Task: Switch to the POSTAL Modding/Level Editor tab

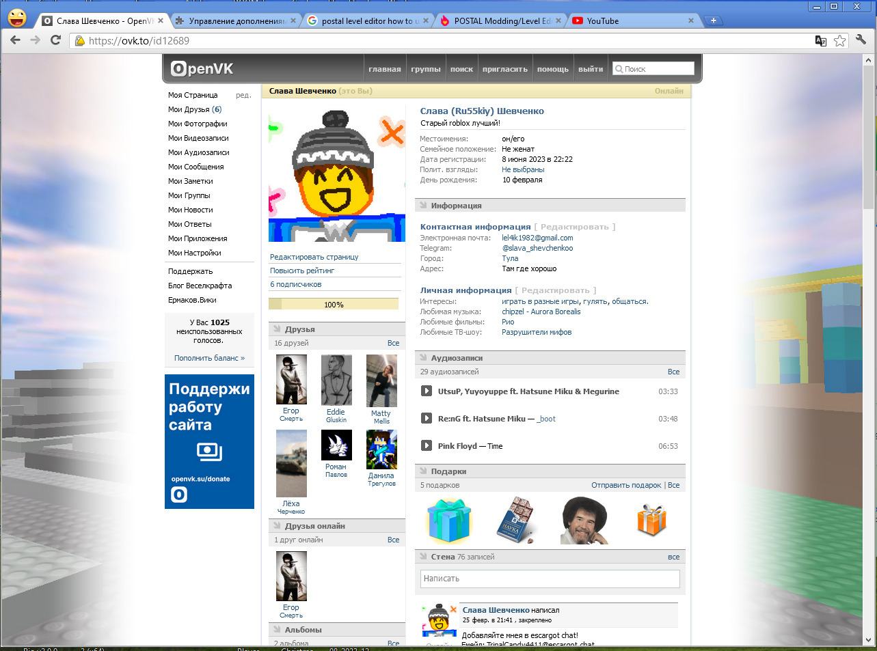Action: tap(501, 20)
